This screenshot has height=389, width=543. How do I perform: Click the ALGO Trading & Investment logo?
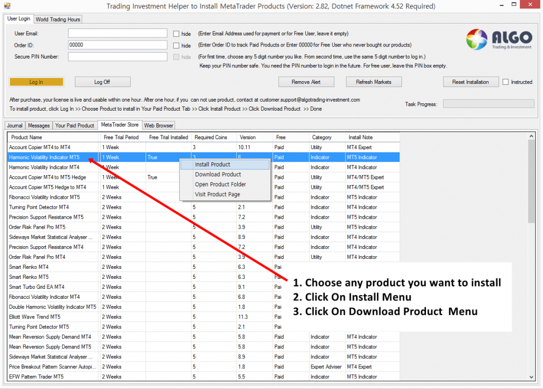point(499,39)
